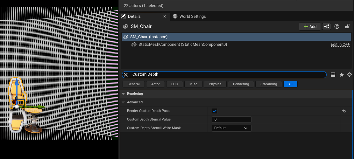The image size is (354, 159).
Task: Show only favorites star icon
Action: 342,75
